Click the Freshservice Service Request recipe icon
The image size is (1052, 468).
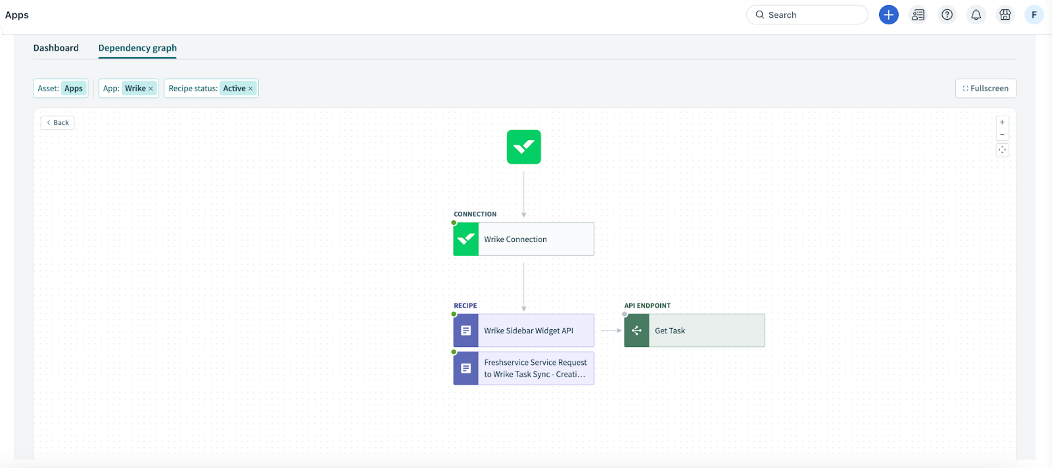(x=466, y=368)
